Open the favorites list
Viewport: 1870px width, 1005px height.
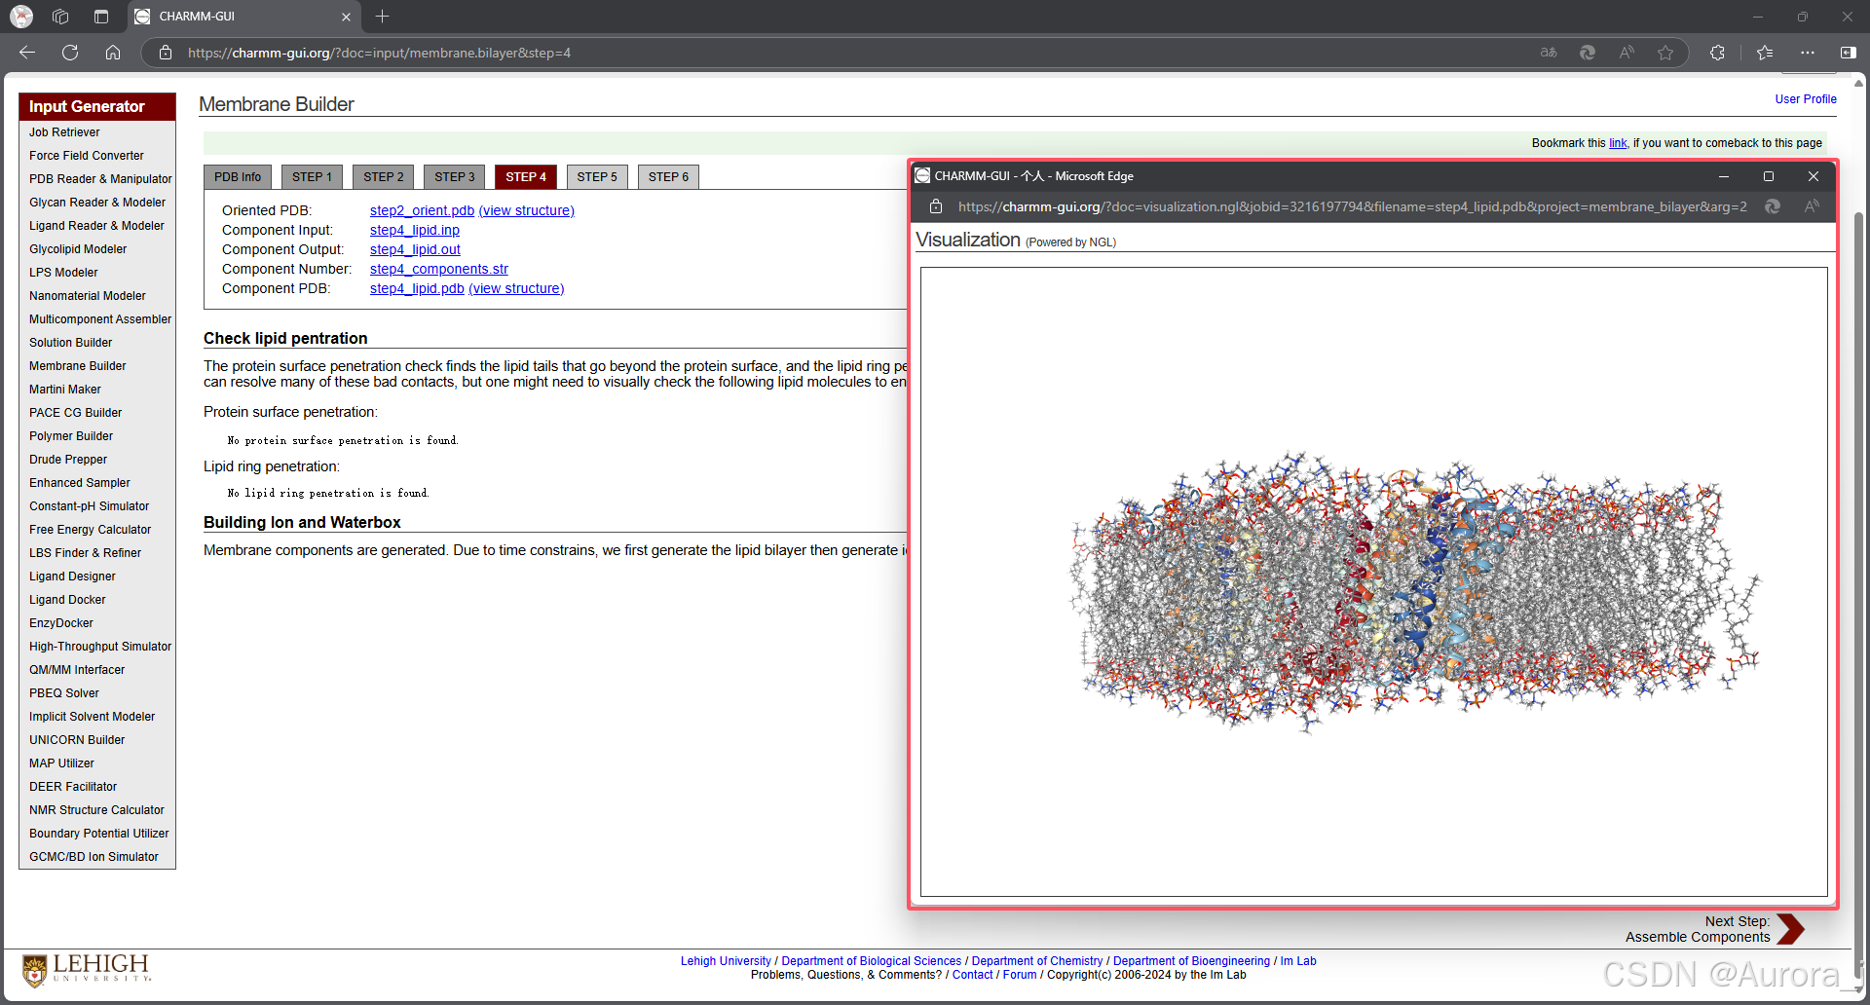[x=1765, y=53]
